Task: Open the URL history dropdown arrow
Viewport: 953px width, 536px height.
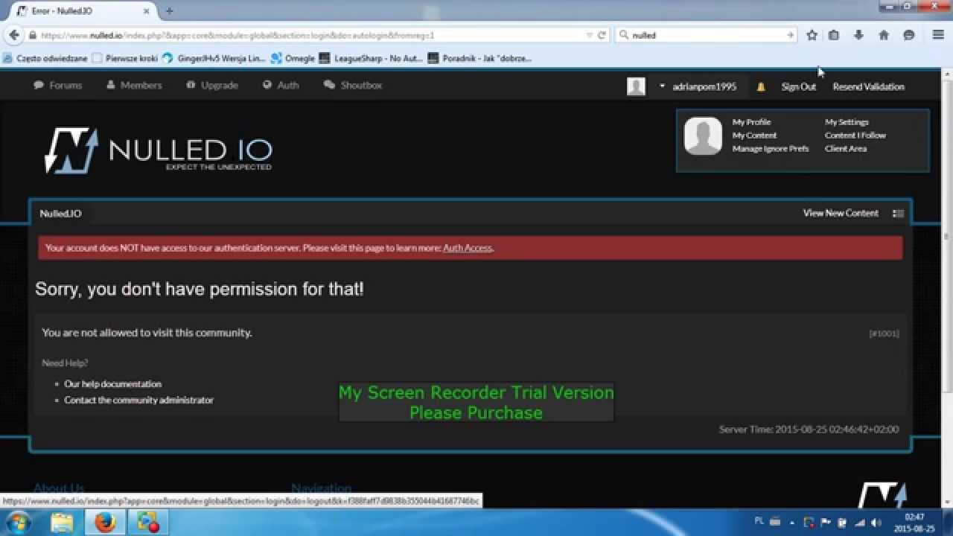Action: click(590, 35)
